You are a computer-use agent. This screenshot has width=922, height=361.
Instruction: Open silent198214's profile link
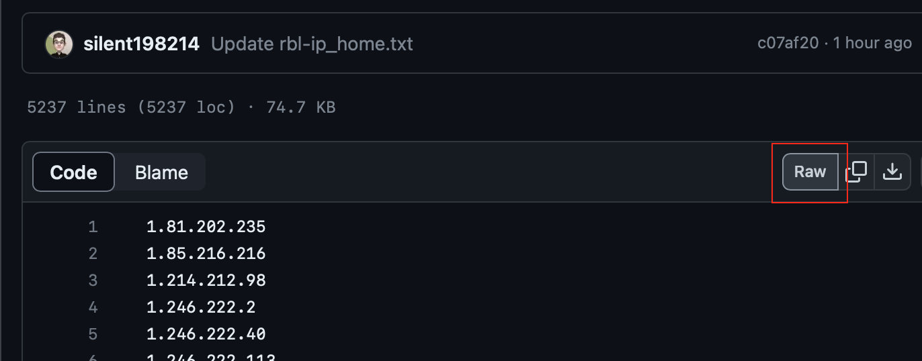(x=141, y=44)
